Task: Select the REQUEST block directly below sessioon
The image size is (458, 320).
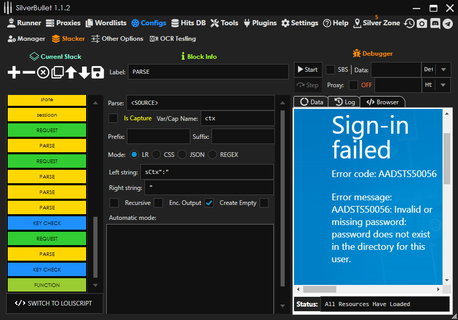Action: coord(47,130)
